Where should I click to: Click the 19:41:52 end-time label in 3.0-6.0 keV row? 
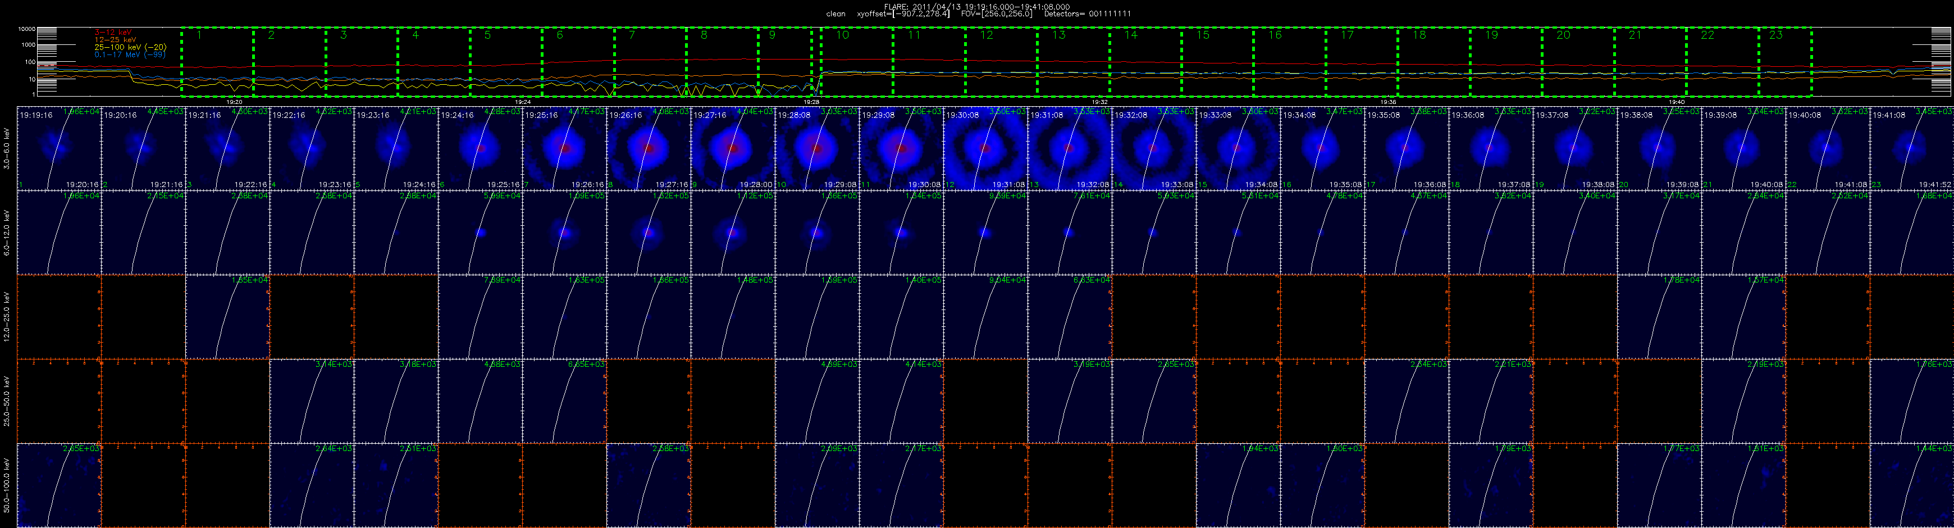pos(1937,184)
